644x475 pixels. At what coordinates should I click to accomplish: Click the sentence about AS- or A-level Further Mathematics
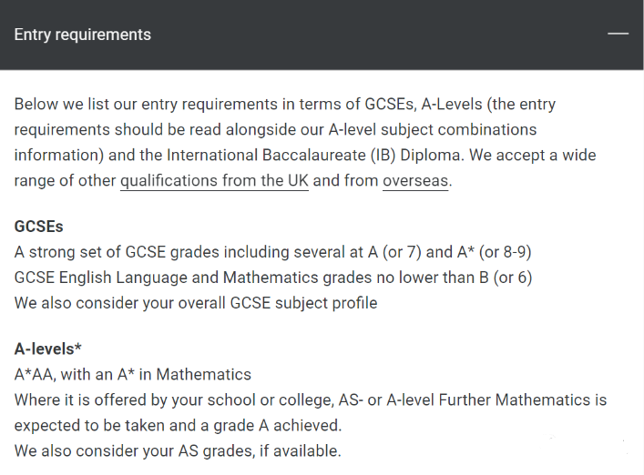point(311,400)
